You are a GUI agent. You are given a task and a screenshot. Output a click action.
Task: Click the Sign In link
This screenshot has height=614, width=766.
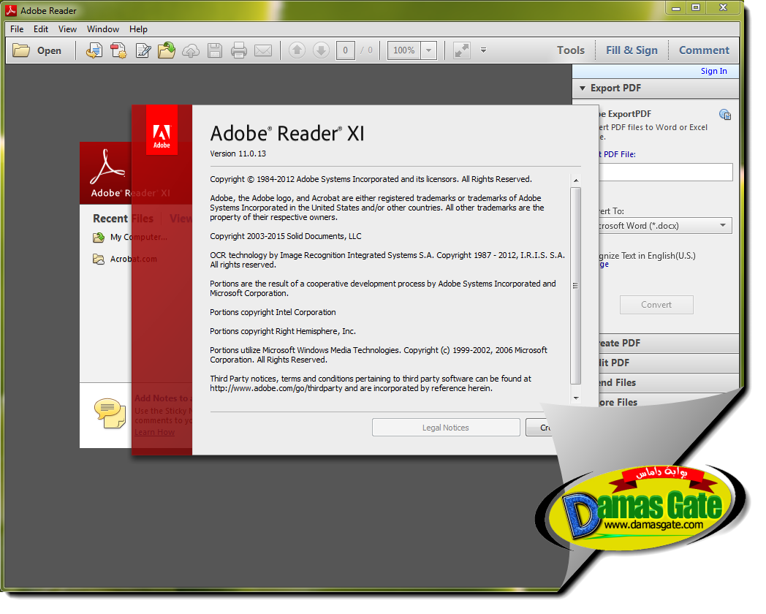pyautogui.click(x=713, y=72)
